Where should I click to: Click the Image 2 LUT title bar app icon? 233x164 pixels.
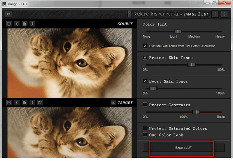(4, 4)
